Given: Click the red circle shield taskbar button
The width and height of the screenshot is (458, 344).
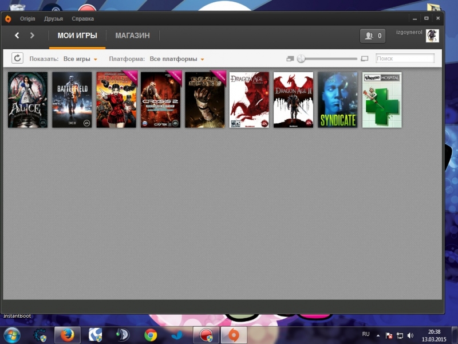Looking at the screenshot, I should pyautogui.click(x=206, y=335).
